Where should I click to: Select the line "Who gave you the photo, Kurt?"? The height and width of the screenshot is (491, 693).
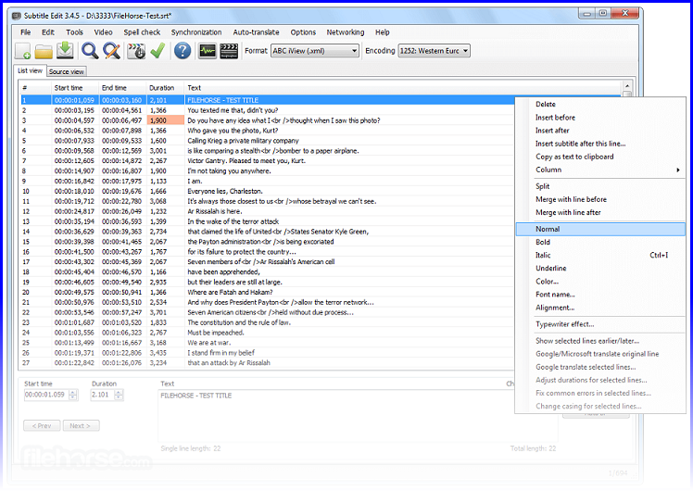267,131
